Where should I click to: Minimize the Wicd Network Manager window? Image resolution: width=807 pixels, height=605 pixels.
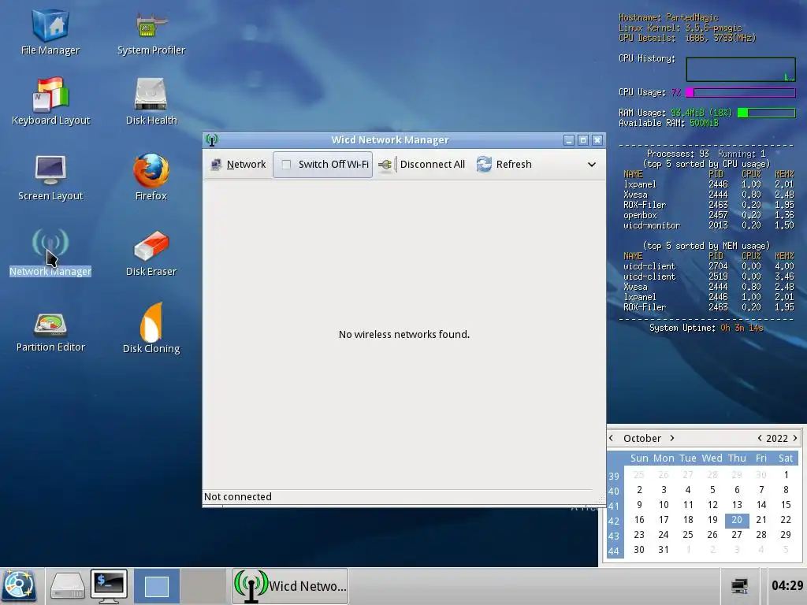coord(569,140)
